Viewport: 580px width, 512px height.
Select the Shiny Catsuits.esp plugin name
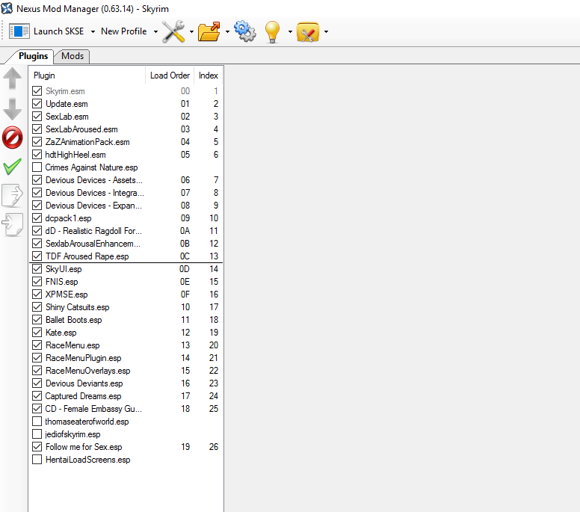coord(77,307)
